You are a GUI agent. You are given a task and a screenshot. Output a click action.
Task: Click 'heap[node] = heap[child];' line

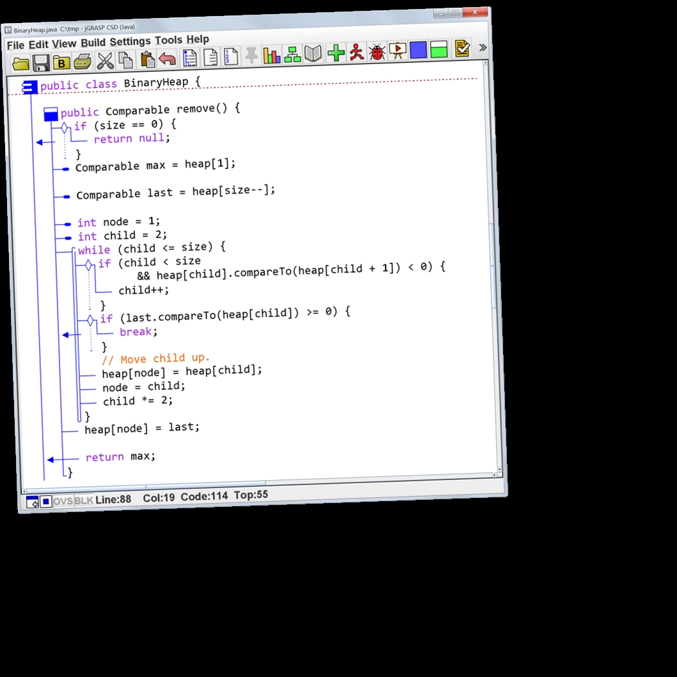pos(182,371)
